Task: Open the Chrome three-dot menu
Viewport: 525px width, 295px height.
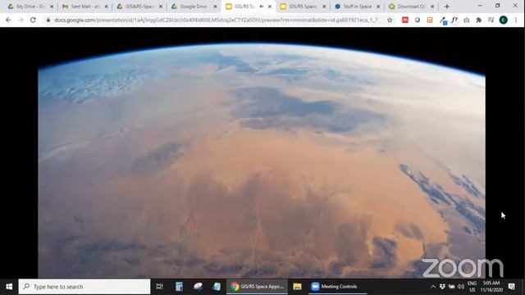Action: pos(516,20)
